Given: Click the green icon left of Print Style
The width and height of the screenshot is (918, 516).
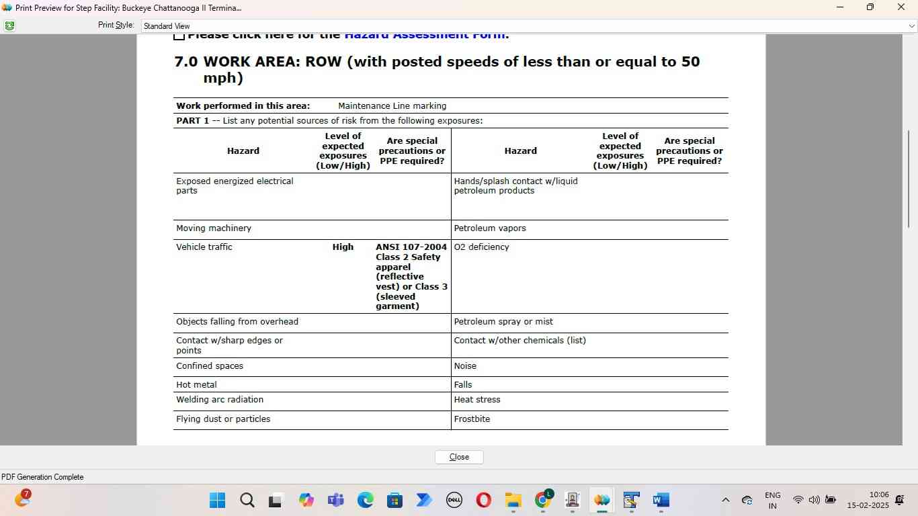Looking at the screenshot, I should [x=9, y=26].
